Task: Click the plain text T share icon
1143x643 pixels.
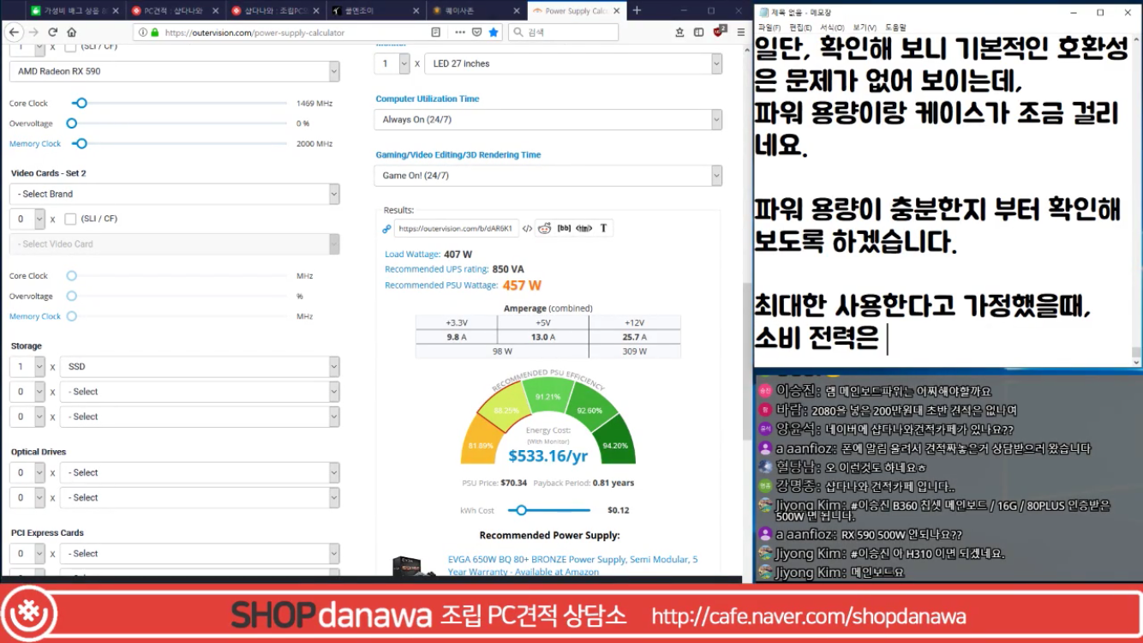Action: coord(603,228)
